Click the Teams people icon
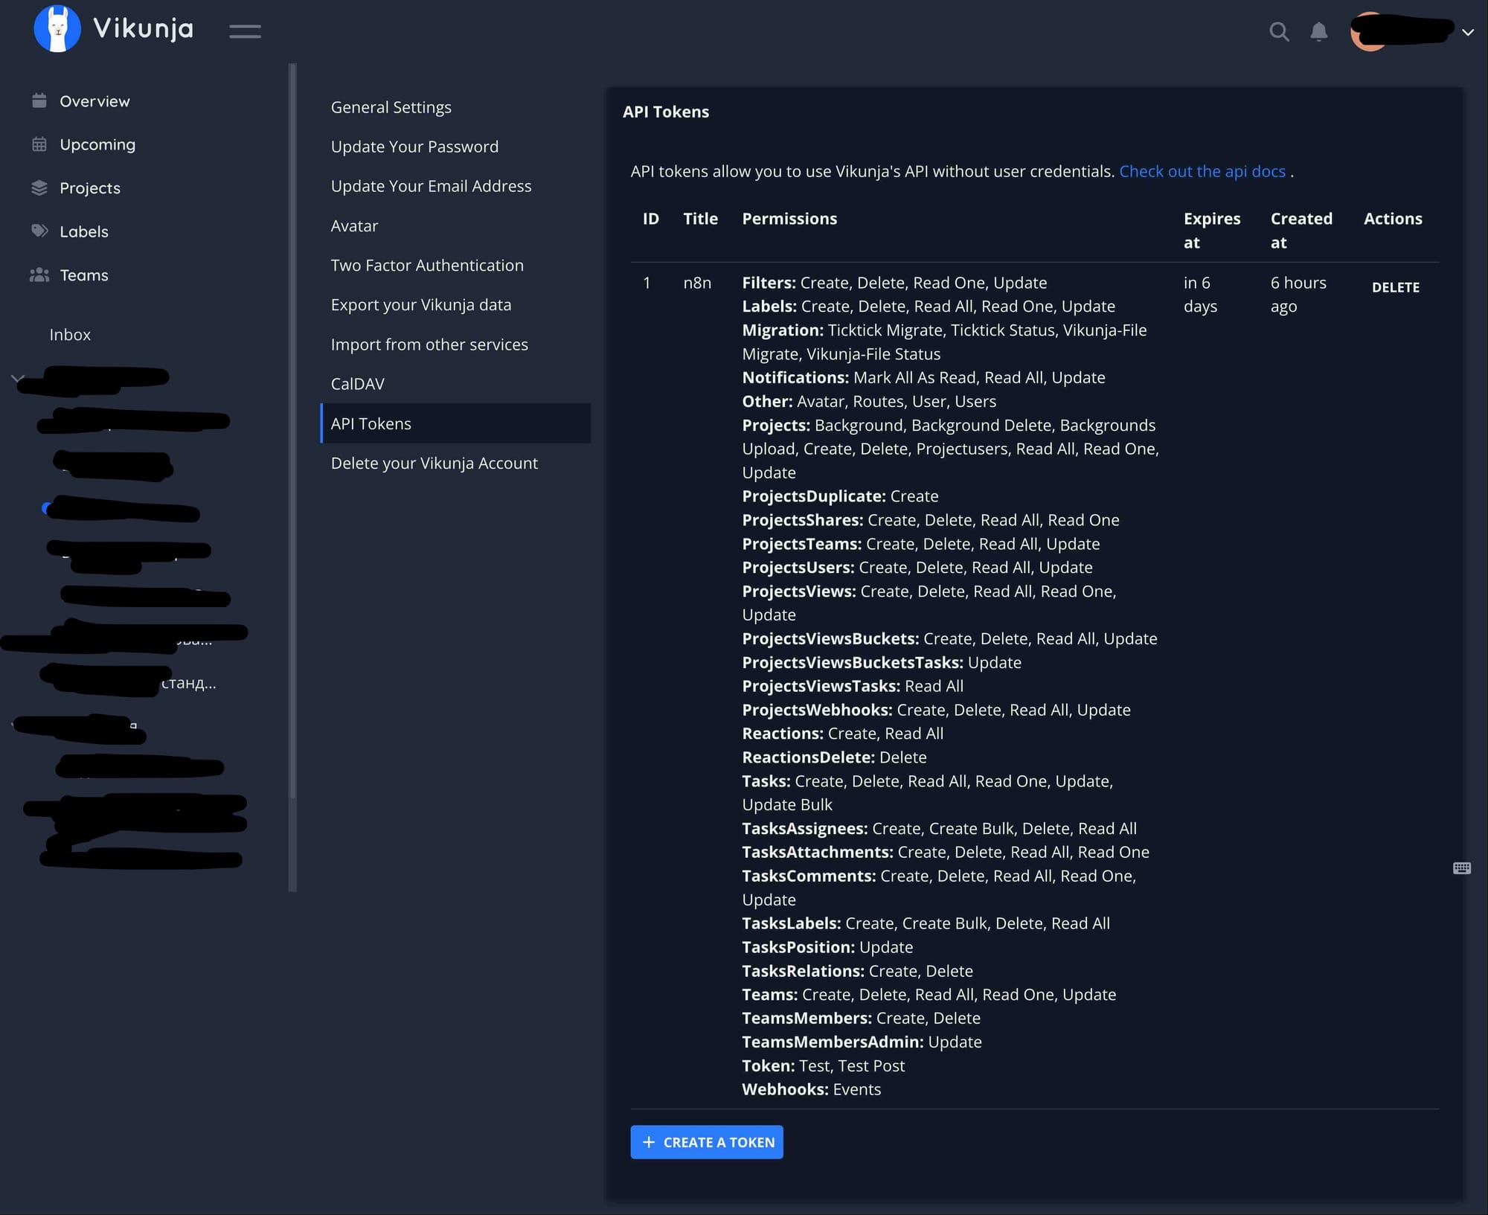This screenshot has height=1215, width=1488. click(x=39, y=275)
